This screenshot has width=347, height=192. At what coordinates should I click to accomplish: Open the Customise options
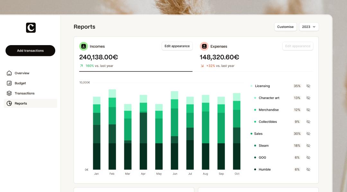285,27
